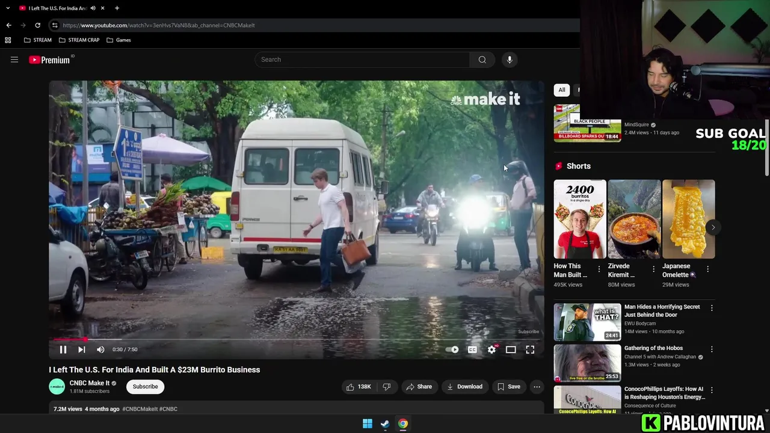Open options for ConocoPhillips Layoffs video

(x=712, y=390)
